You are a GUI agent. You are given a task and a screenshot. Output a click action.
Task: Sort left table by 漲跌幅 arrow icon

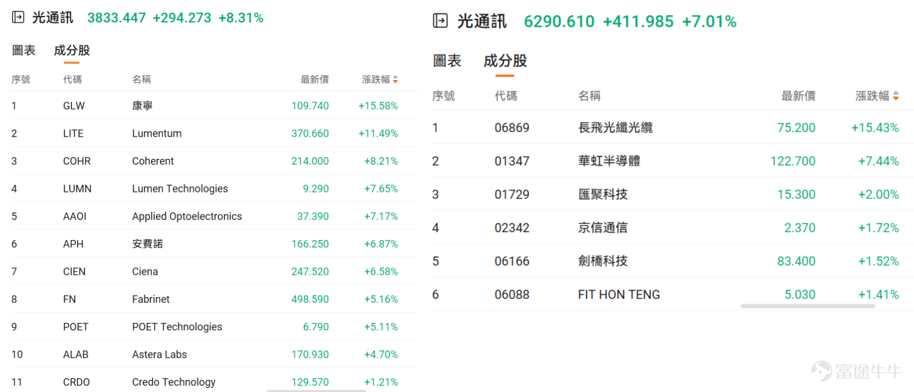coord(395,79)
